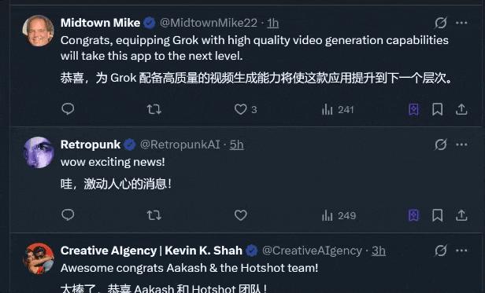Share Midtown Mike's tweet
This screenshot has height=293, width=485.
pyautogui.click(x=461, y=109)
